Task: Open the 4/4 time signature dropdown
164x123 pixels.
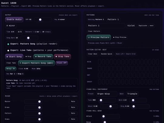Action: pyautogui.click(x=20, y=32)
